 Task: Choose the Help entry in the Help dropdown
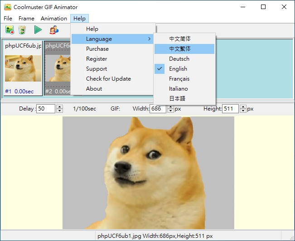[x=112, y=29]
